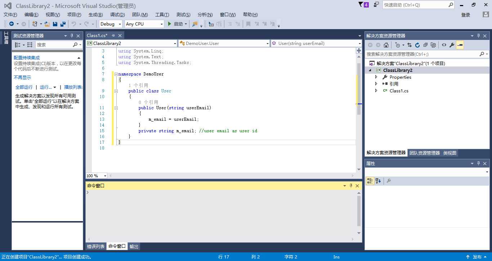Viewport: 492px width, 261px height.
Task: Click the Sync with Active Document icon
Action: click(410, 45)
